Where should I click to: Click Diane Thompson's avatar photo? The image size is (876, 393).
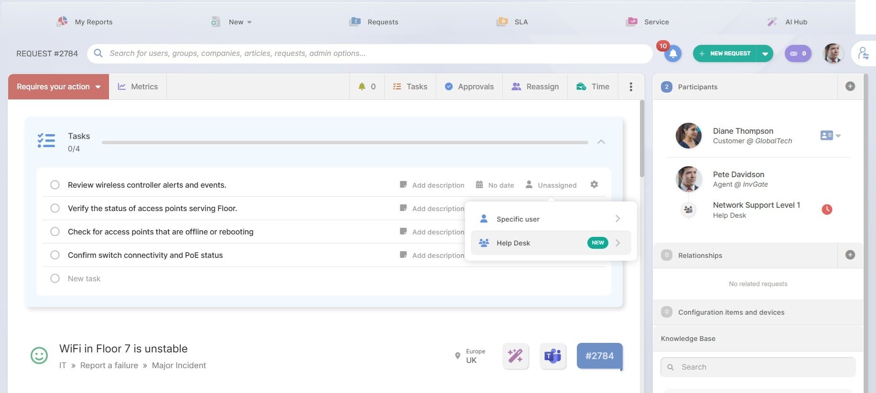point(688,136)
